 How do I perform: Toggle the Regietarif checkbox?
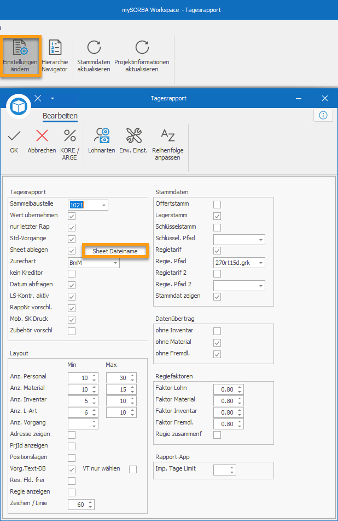click(217, 251)
